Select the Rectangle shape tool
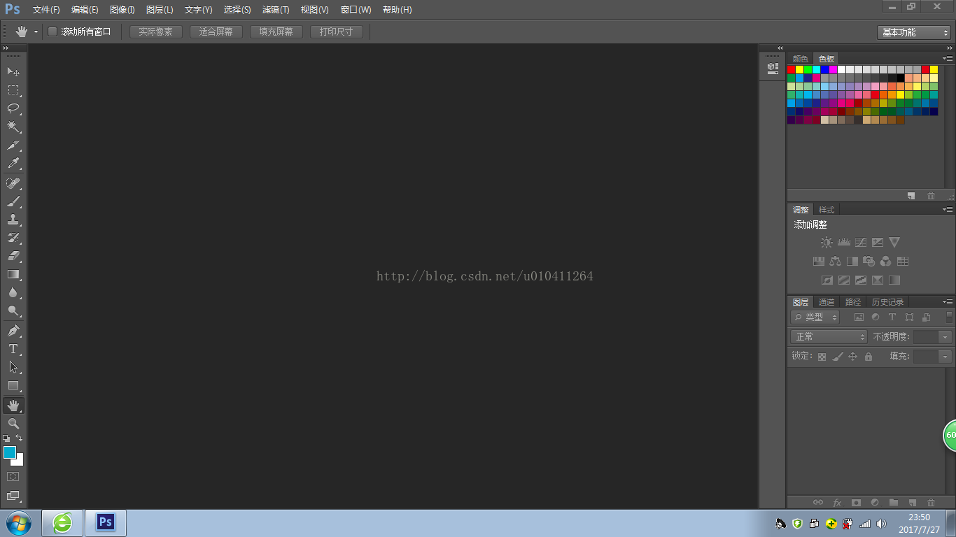 point(13,385)
